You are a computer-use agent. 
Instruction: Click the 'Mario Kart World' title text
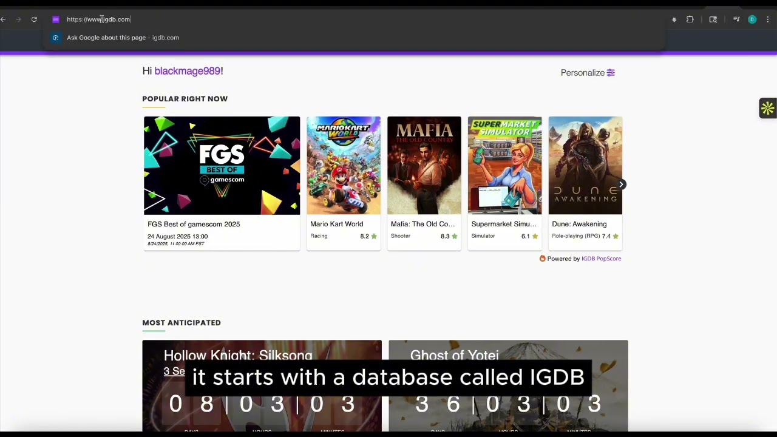coord(337,224)
